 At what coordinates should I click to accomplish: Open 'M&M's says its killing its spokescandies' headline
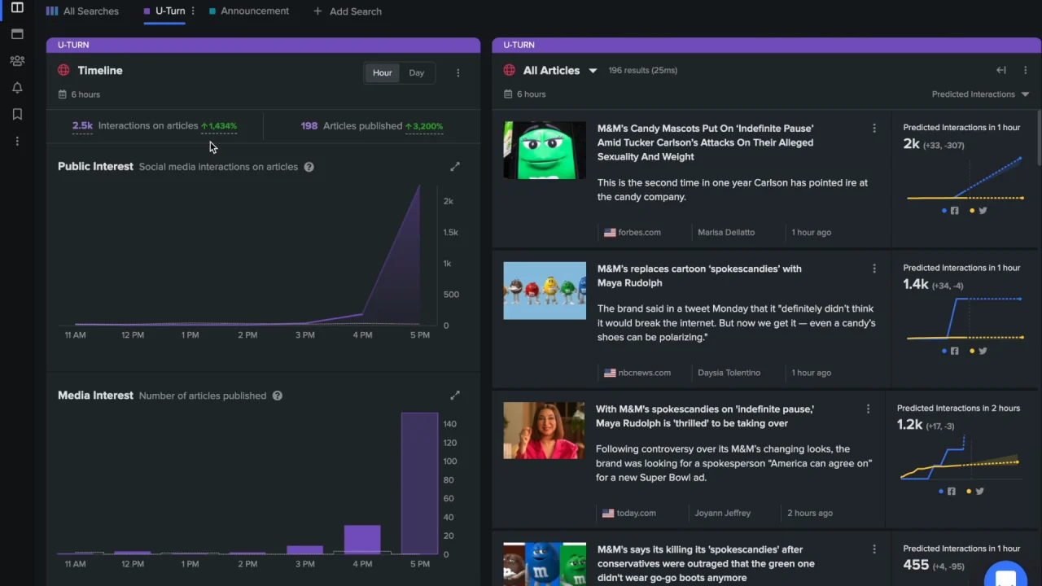pyautogui.click(x=706, y=563)
